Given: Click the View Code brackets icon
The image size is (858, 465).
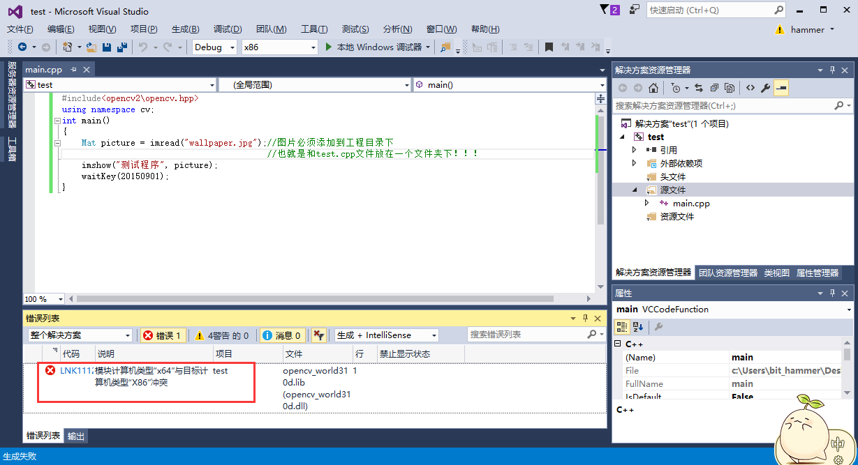Looking at the screenshot, I should (750, 88).
